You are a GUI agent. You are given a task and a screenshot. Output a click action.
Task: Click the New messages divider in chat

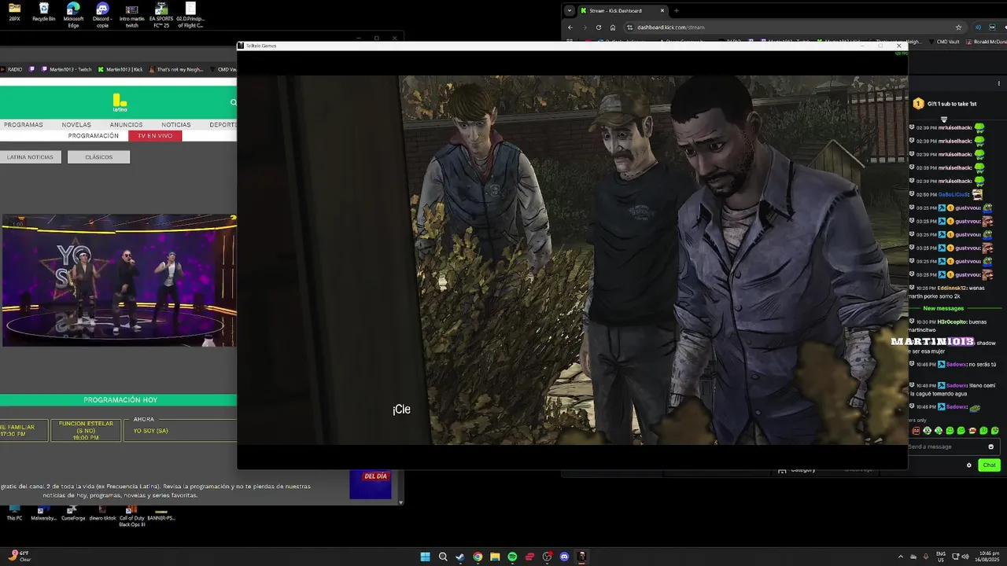tap(943, 308)
